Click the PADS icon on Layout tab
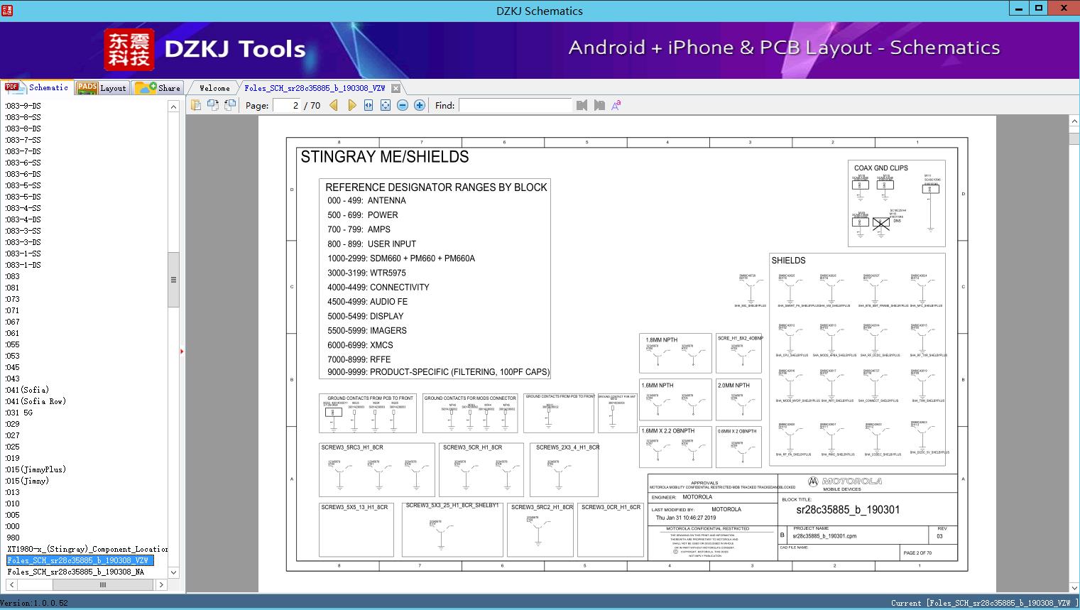The width and height of the screenshot is (1080, 610). (x=87, y=87)
